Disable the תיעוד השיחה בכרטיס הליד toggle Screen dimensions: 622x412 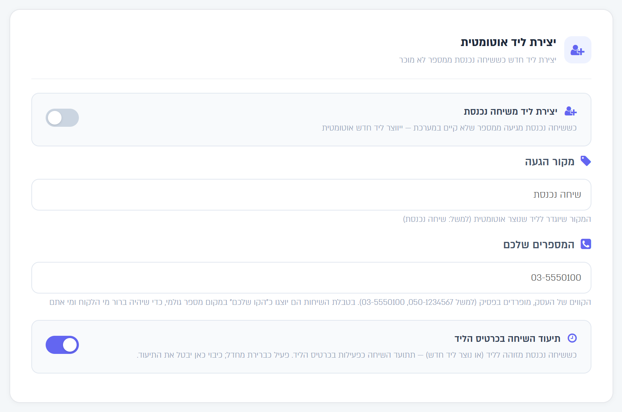point(62,345)
